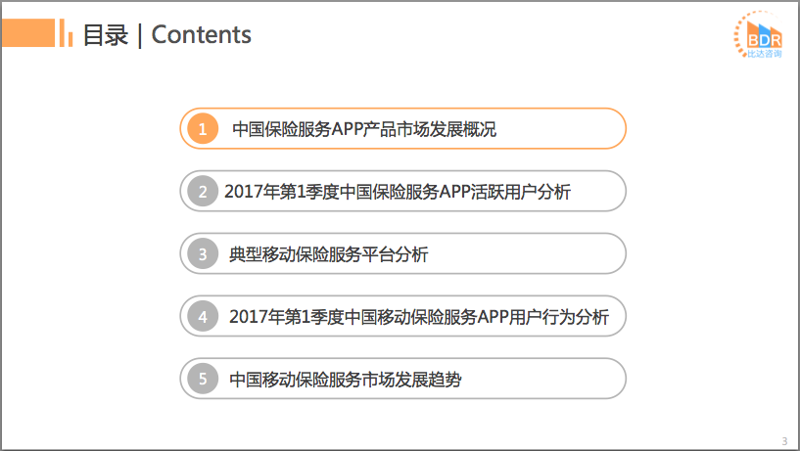Click the 比达咨询 text under the logo
Screen dimensions: 800x451
click(x=764, y=54)
